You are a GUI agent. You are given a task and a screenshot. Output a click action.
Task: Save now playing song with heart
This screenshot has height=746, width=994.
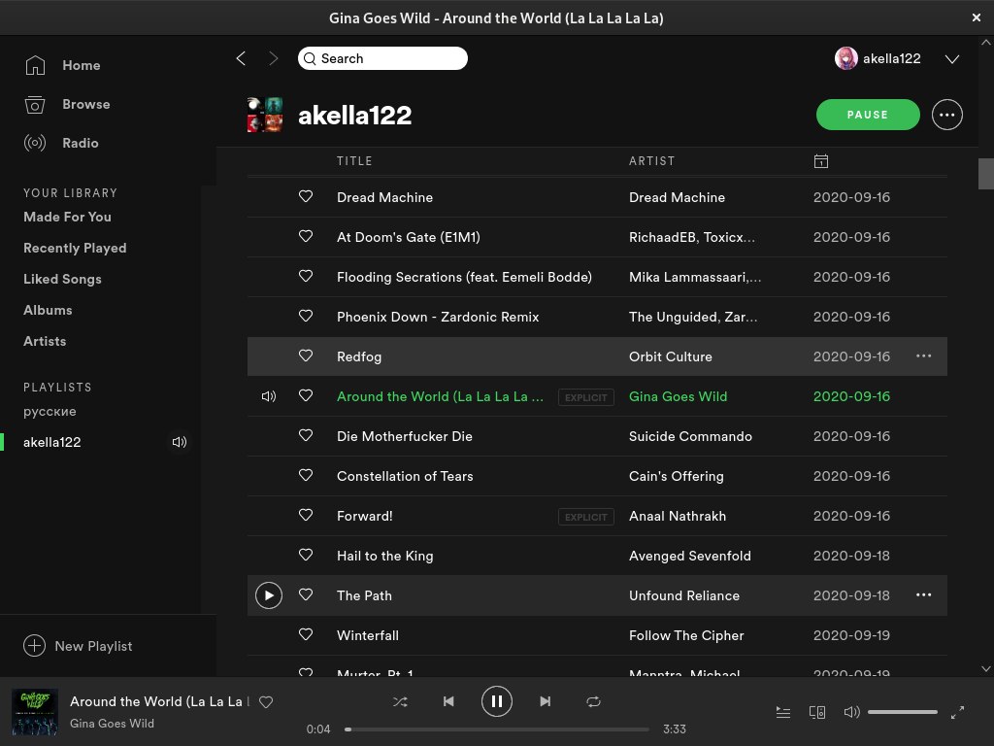[266, 701]
